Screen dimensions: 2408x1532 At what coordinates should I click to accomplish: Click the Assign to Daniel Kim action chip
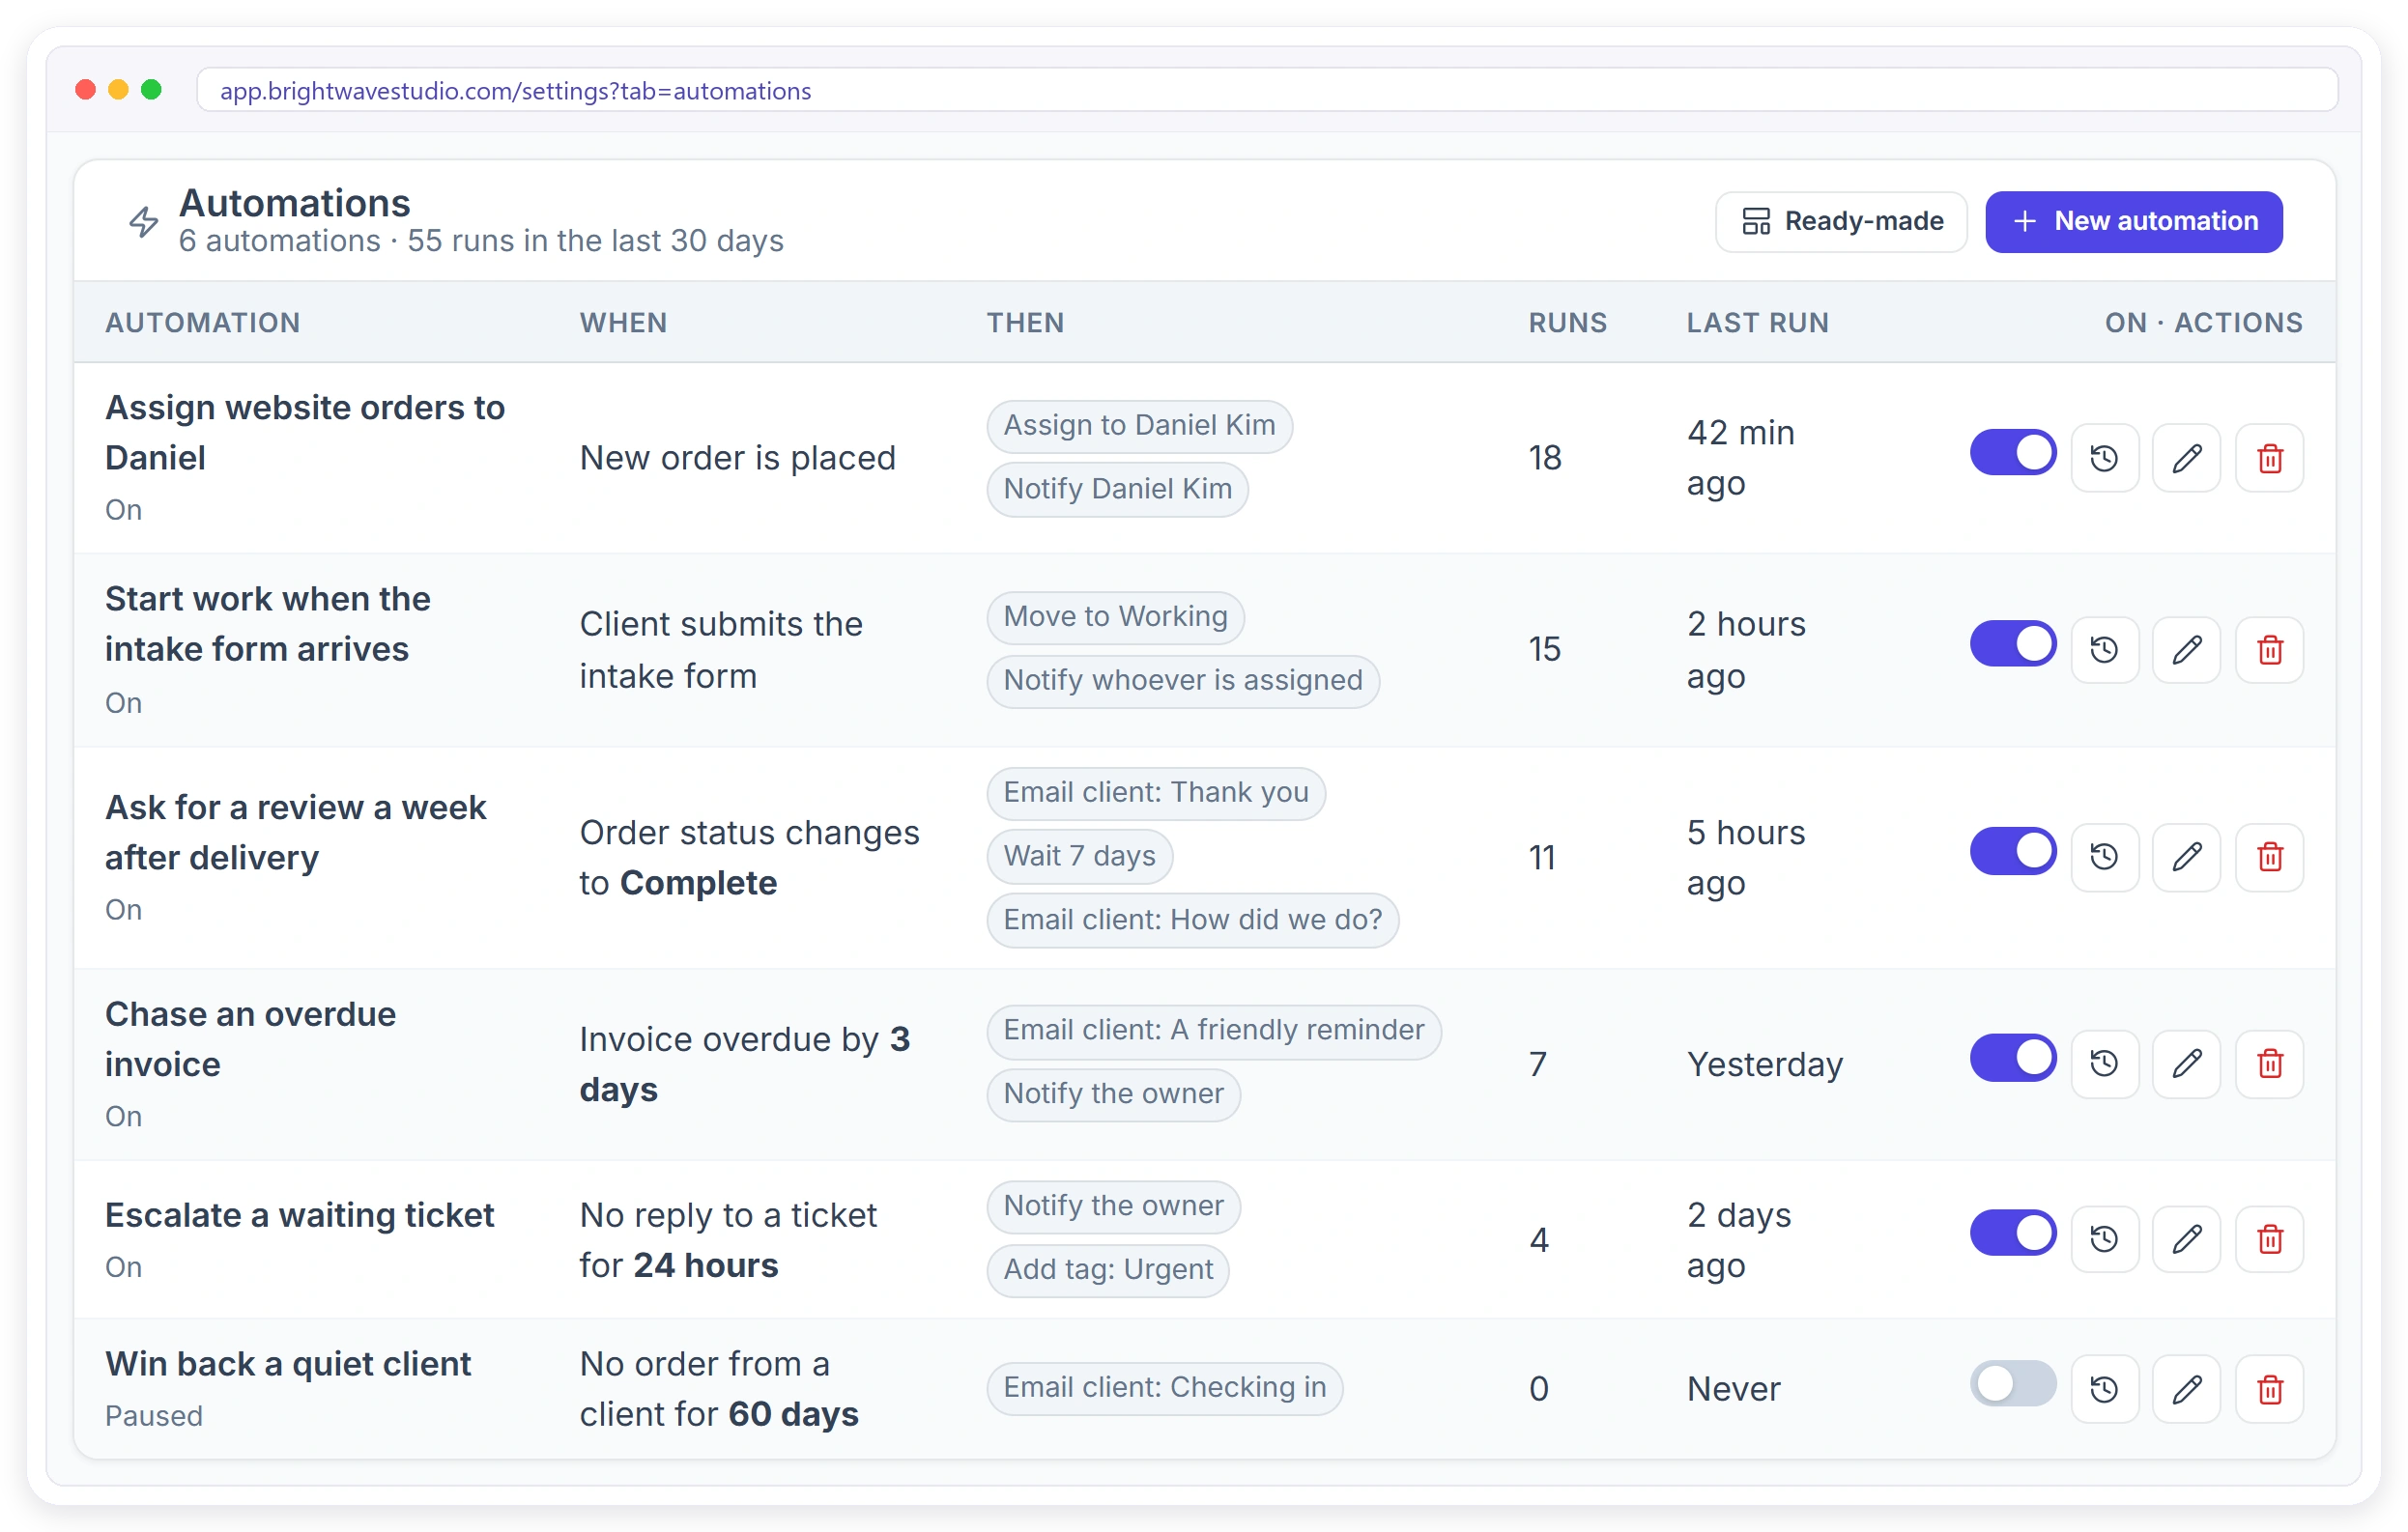click(x=1138, y=426)
